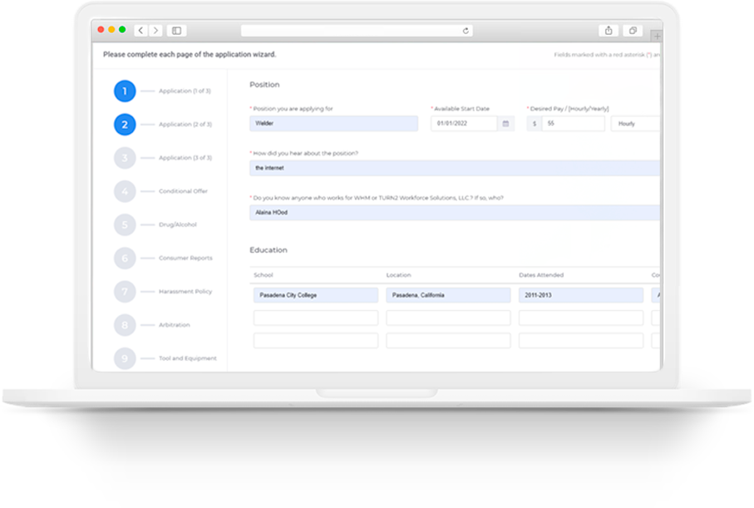The image size is (754, 508).
Task: Click the 'Conditional Offer' label
Action: tap(183, 191)
